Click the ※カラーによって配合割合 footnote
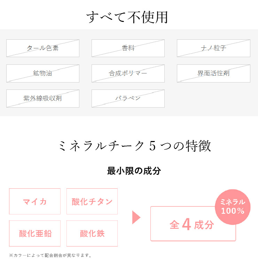 click(50, 255)
